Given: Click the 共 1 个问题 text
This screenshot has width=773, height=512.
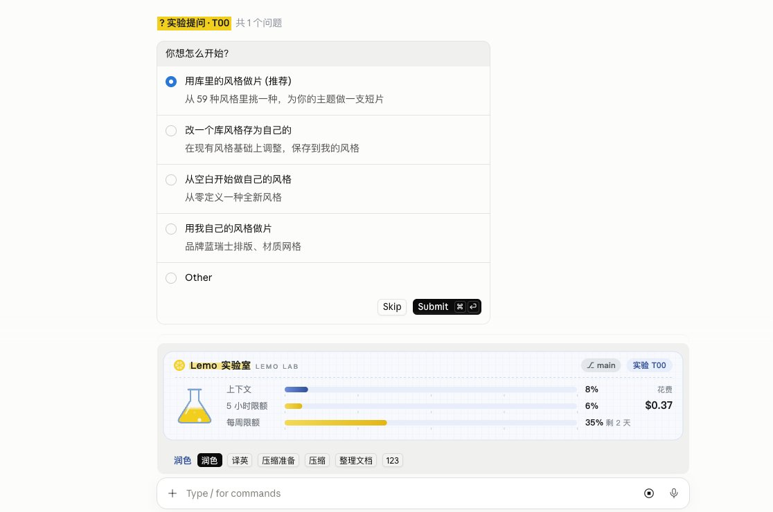Looking at the screenshot, I should click(x=259, y=23).
